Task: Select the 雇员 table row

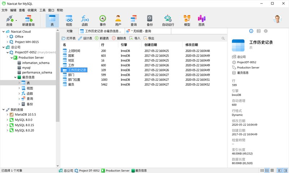Action: tap(71, 84)
